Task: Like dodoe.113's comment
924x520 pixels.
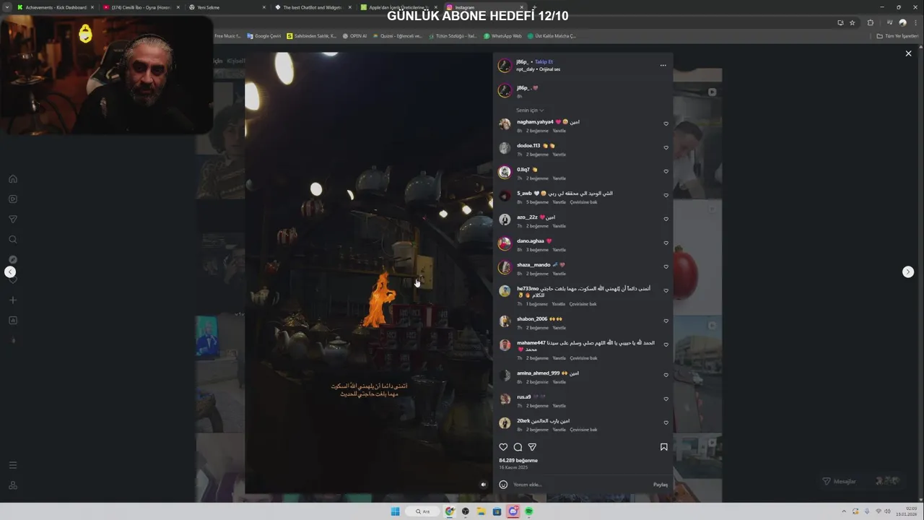Action: [x=666, y=147]
